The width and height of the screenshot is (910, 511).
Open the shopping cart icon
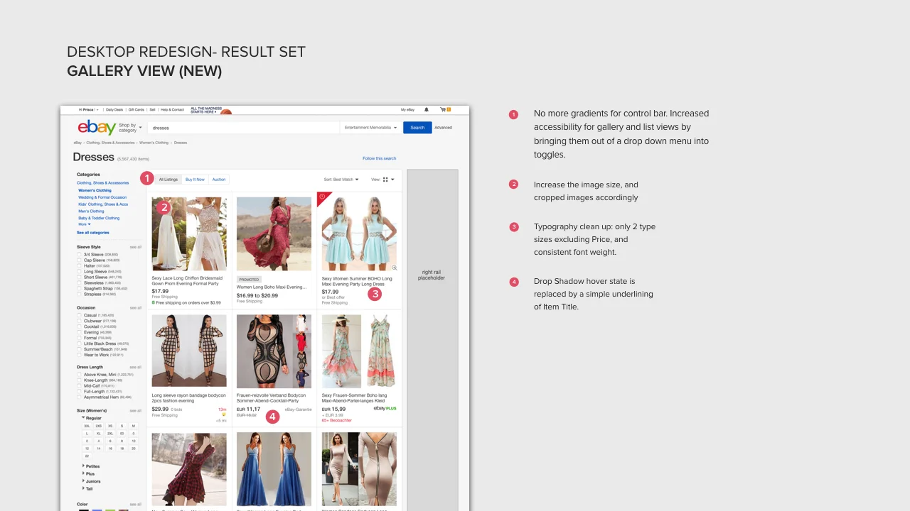(445, 109)
